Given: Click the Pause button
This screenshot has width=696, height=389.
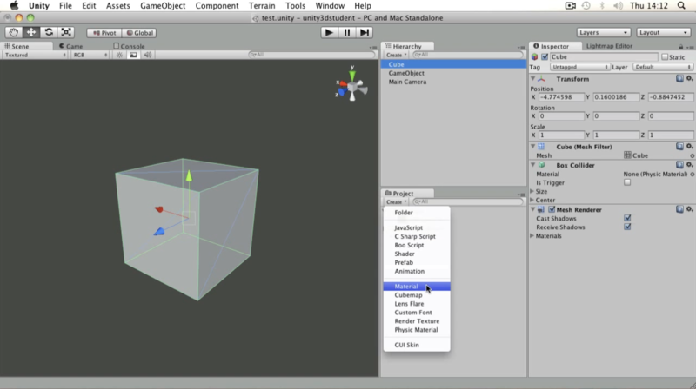Looking at the screenshot, I should [x=346, y=32].
